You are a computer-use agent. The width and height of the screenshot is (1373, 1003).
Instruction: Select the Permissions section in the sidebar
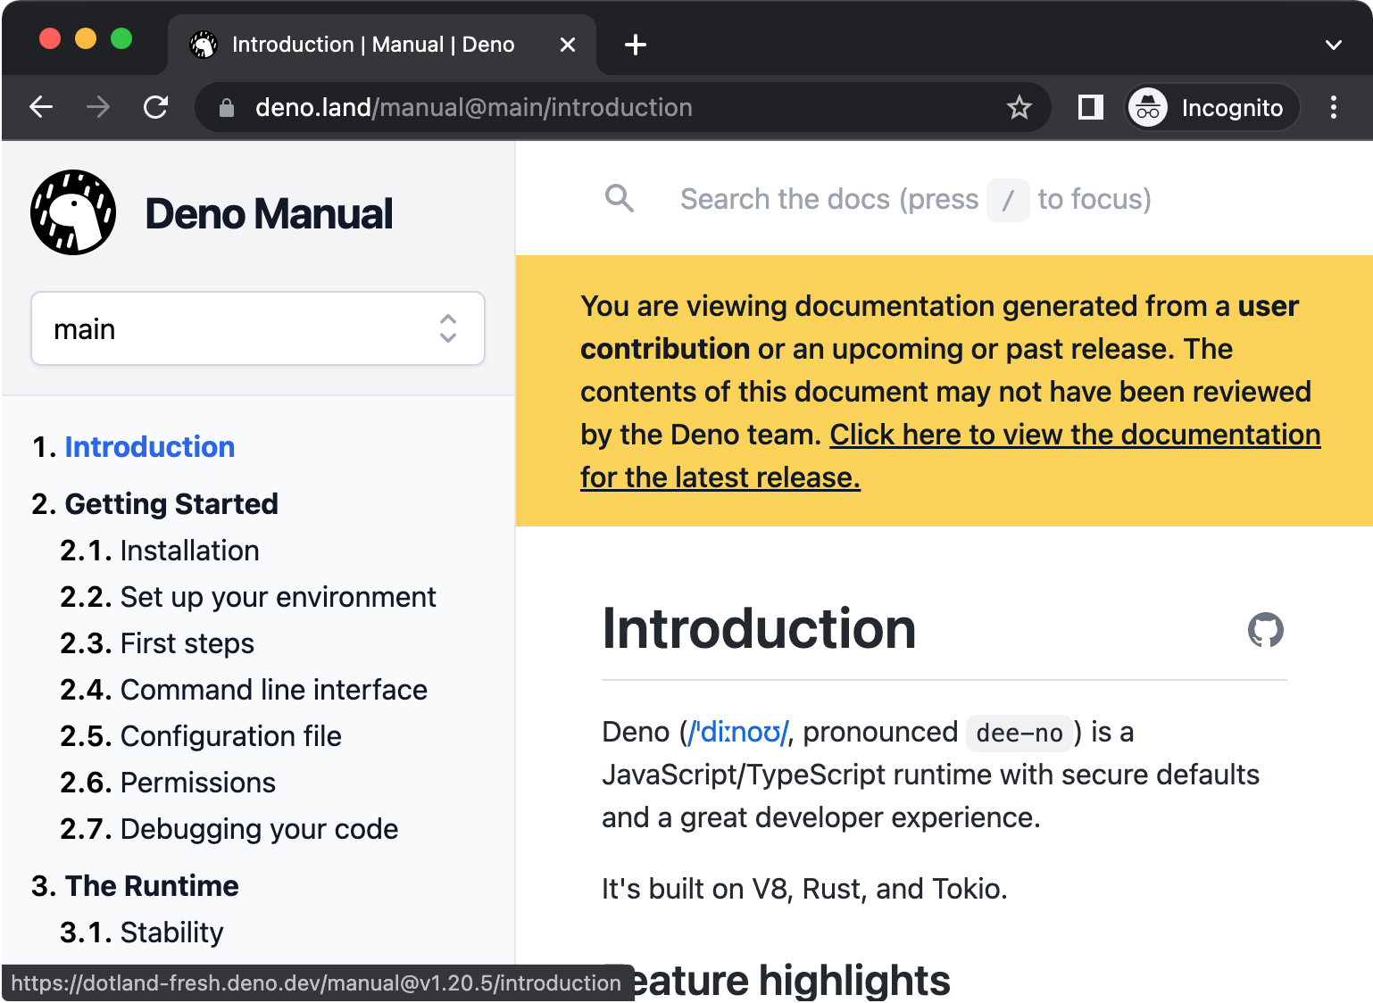pyautogui.click(x=197, y=783)
